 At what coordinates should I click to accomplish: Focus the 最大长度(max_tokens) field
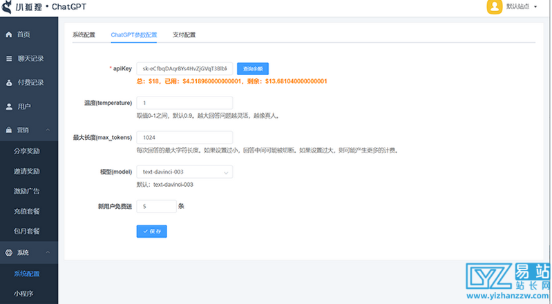coord(184,137)
